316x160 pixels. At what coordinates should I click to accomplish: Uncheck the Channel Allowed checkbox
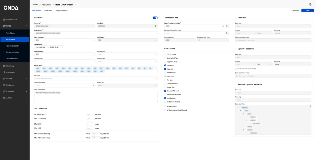point(165,91)
